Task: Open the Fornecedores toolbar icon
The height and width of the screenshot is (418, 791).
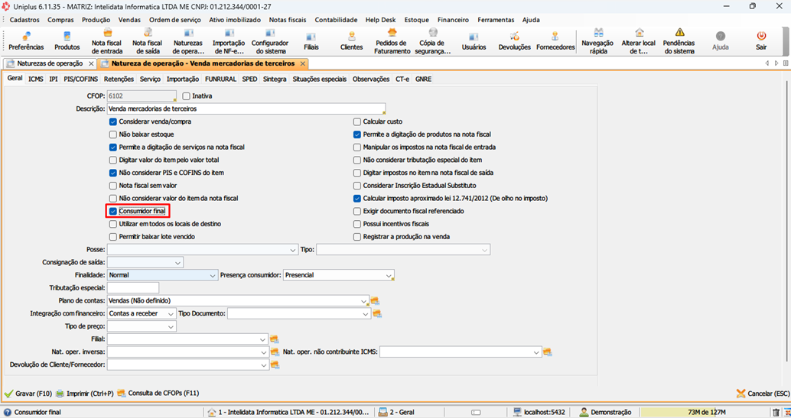Action: click(555, 41)
